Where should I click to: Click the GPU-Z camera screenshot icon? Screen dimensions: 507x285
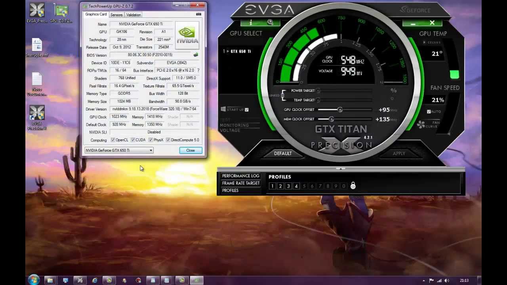pyautogui.click(x=198, y=15)
